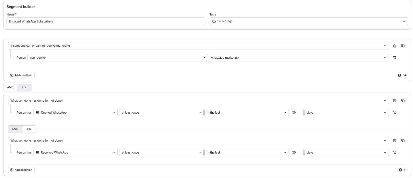Duplicate the Opened WhatsApp condition
This screenshot has width=413, height=178.
pos(403,101)
